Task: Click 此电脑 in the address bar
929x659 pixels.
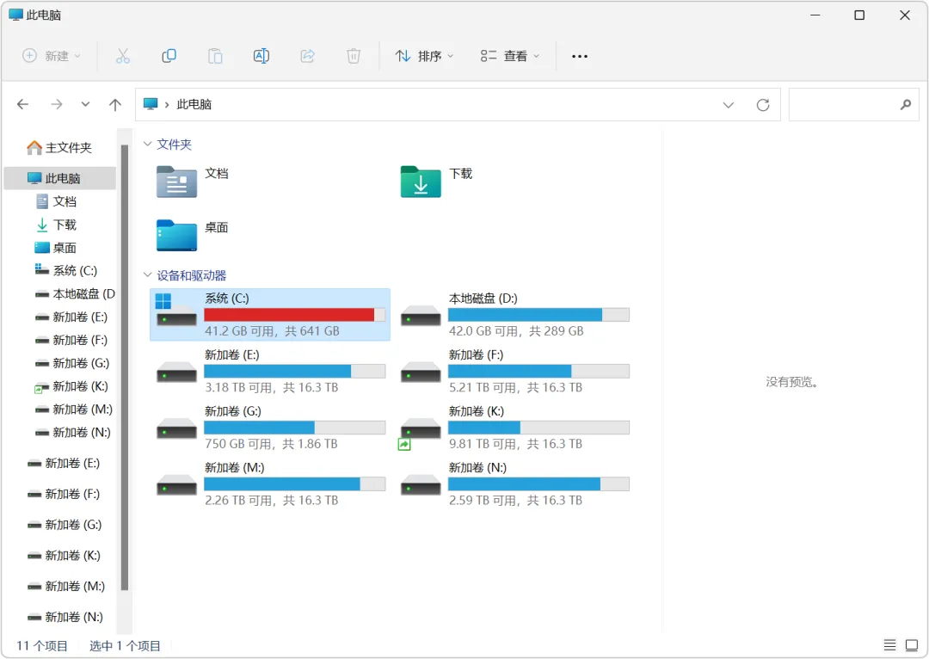Action: (194, 104)
